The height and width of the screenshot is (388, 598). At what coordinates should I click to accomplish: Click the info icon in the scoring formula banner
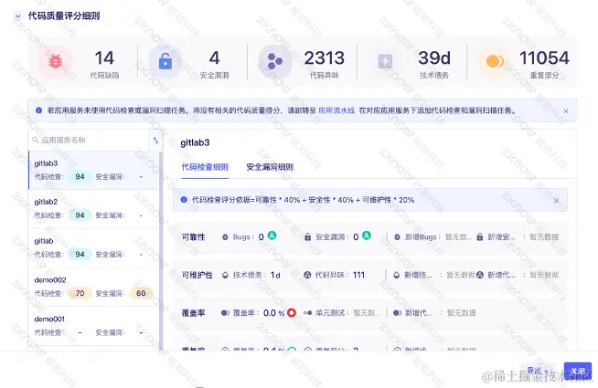pos(184,200)
